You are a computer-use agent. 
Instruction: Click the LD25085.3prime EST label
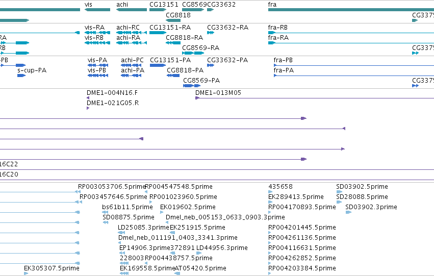click(x=143, y=228)
